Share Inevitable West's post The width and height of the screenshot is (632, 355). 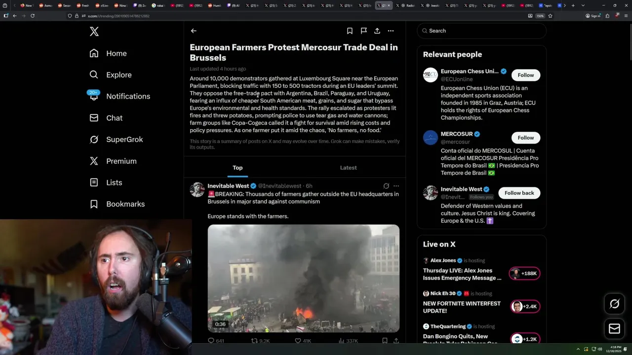[396, 341]
